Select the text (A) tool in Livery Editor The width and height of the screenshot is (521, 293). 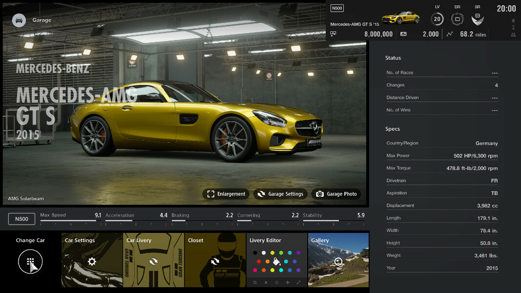coord(266,282)
